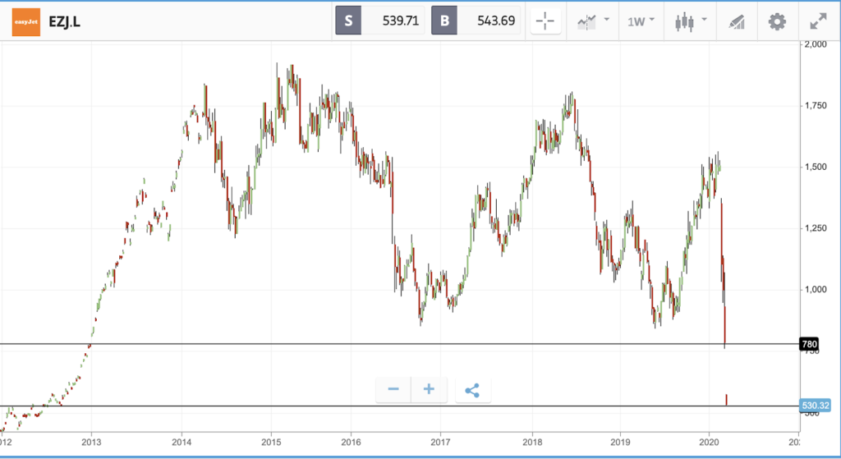The width and height of the screenshot is (841, 459).
Task: Click the share chart icon
Action: [x=472, y=389]
